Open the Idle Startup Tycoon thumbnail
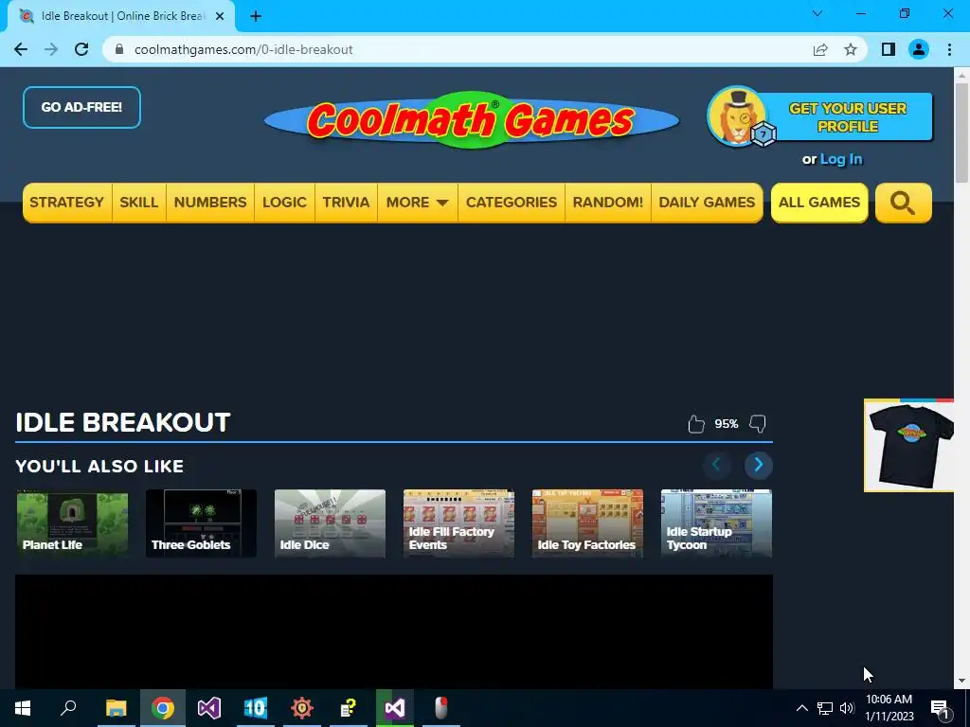The height and width of the screenshot is (727, 970). pos(716,523)
